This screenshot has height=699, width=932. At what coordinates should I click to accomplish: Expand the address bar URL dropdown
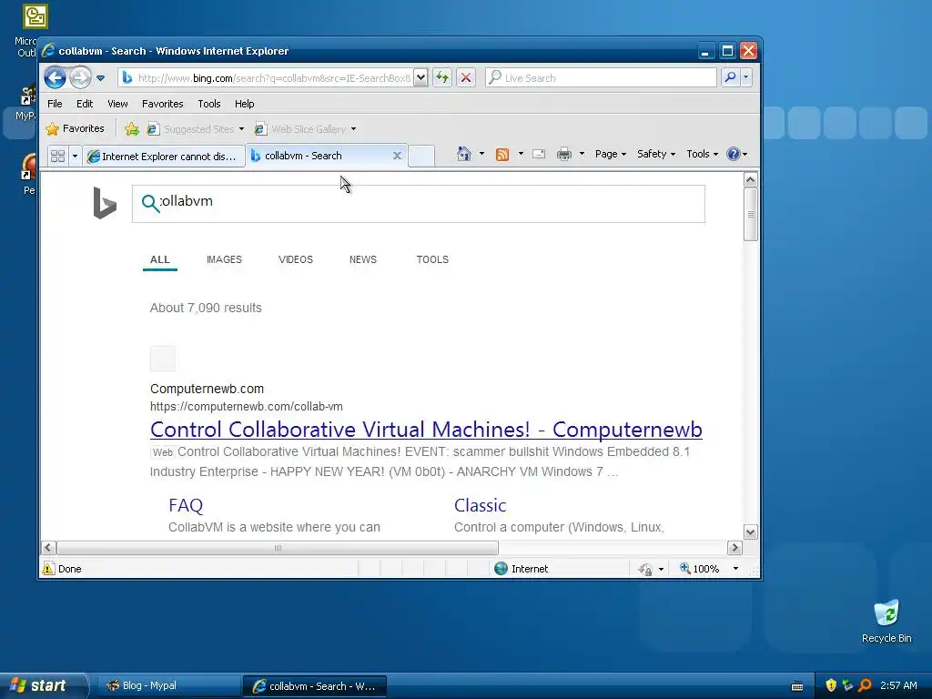(420, 78)
